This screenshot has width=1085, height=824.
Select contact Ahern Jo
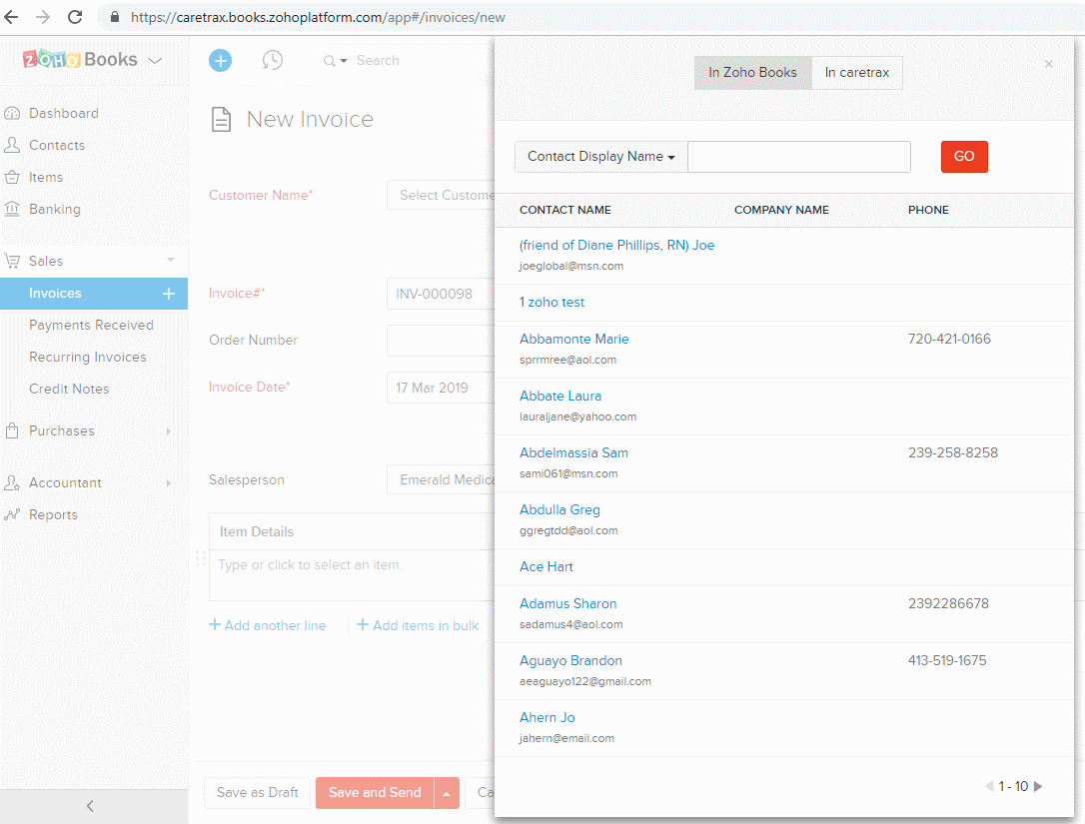[547, 717]
